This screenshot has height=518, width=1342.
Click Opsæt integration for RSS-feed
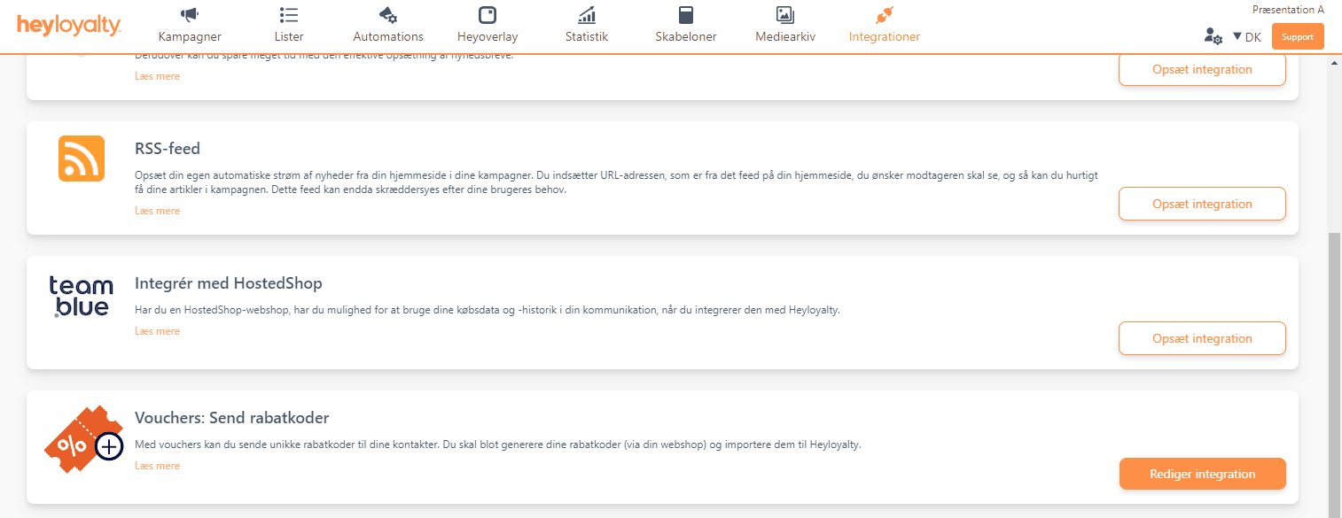pyautogui.click(x=1202, y=204)
